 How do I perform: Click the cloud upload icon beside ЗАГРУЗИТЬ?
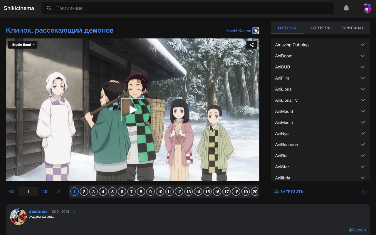pos(276,192)
